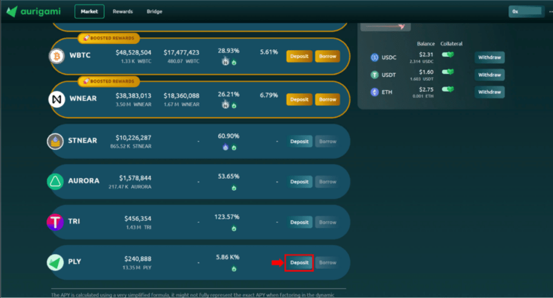Deposit WNEAR
This screenshot has height=298, width=553.
(x=299, y=99)
